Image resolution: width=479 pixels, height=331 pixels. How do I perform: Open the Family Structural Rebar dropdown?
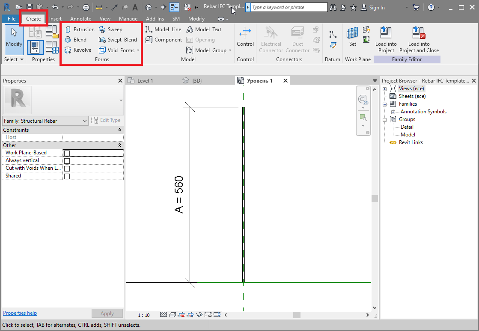(x=84, y=121)
